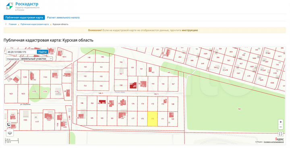Select parcel 1177 on the map
Viewport: 290px width, 148px height.
tap(37, 121)
